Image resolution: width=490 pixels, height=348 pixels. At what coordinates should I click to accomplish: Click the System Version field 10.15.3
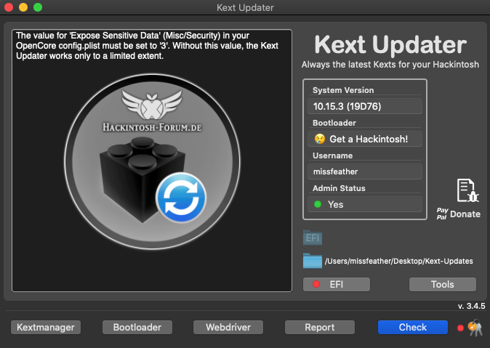(365, 106)
